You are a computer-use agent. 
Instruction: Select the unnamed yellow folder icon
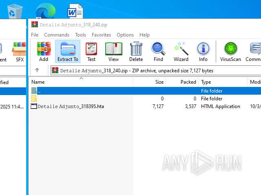[34, 98]
